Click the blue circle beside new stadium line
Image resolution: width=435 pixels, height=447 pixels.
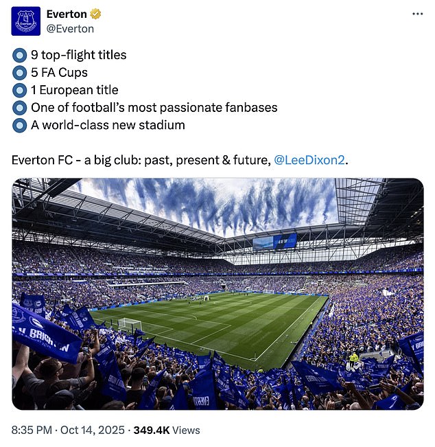(x=19, y=126)
